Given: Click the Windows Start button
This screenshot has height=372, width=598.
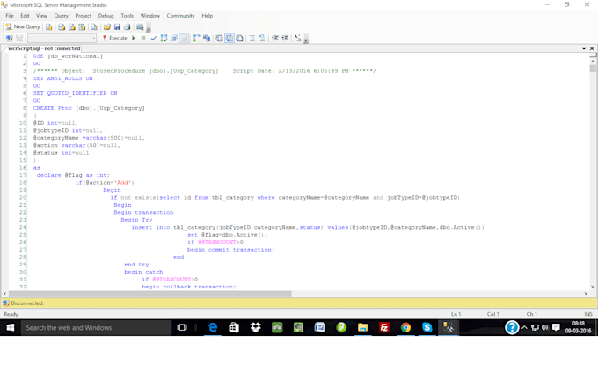Looking at the screenshot, I should click(x=11, y=328).
